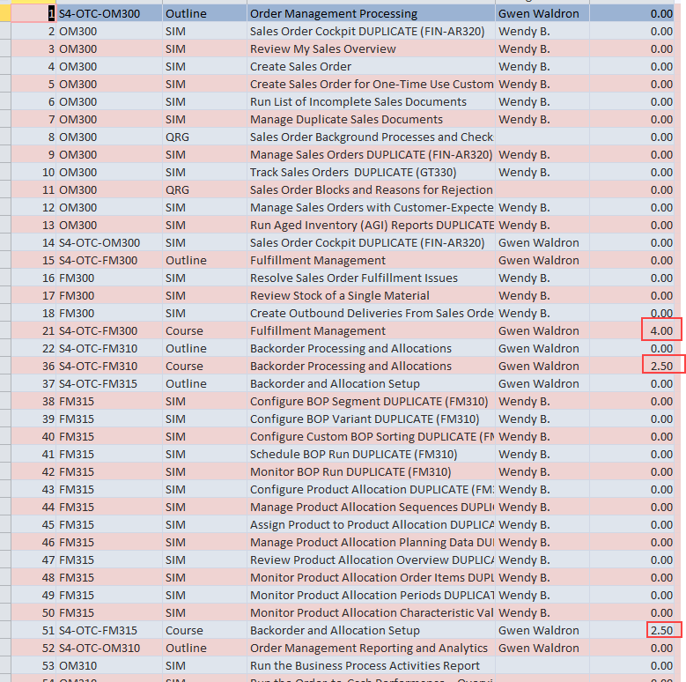Click the 'Create Sales Order' cell in row 4
This screenshot has height=682, width=686.
pyautogui.click(x=371, y=67)
